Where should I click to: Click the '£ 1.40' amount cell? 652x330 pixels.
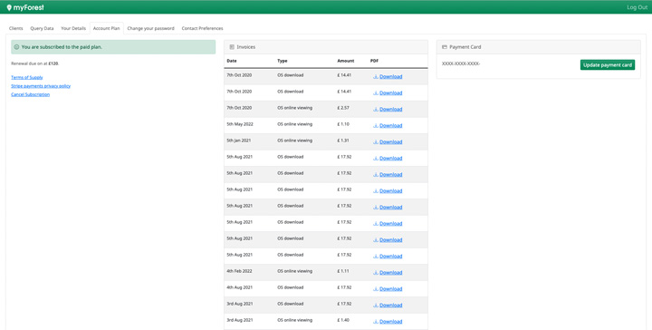[x=343, y=320]
